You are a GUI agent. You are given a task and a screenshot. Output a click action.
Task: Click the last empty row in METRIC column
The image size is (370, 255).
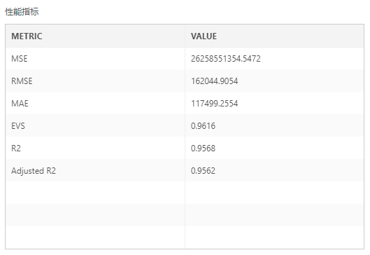pyautogui.click(x=95, y=237)
